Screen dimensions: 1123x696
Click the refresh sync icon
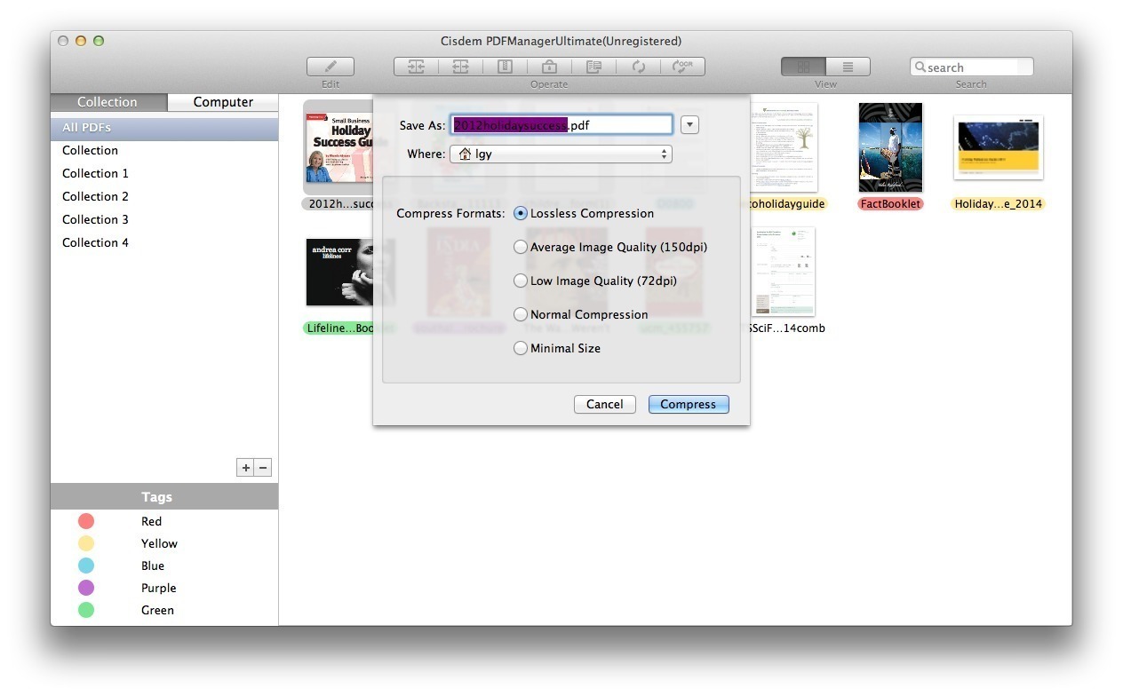[639, 67]
